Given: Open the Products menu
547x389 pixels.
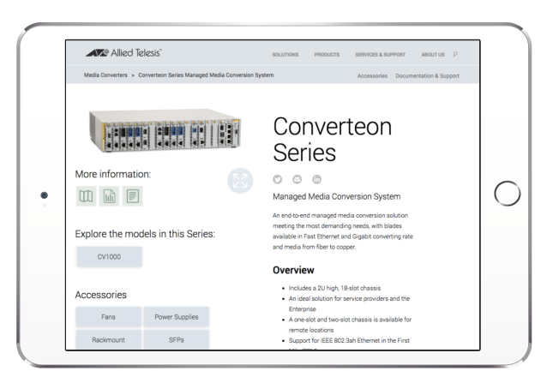Looking at the screenshot, I should (327, 55).
